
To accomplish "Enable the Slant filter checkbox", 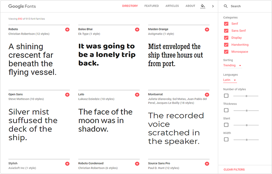I will coord(226,125).
